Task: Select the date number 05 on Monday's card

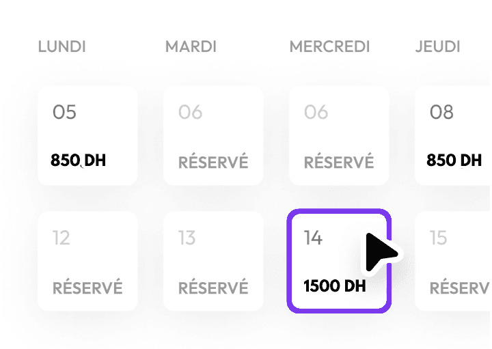Action: pyautogui.click(x=64, y=112)
